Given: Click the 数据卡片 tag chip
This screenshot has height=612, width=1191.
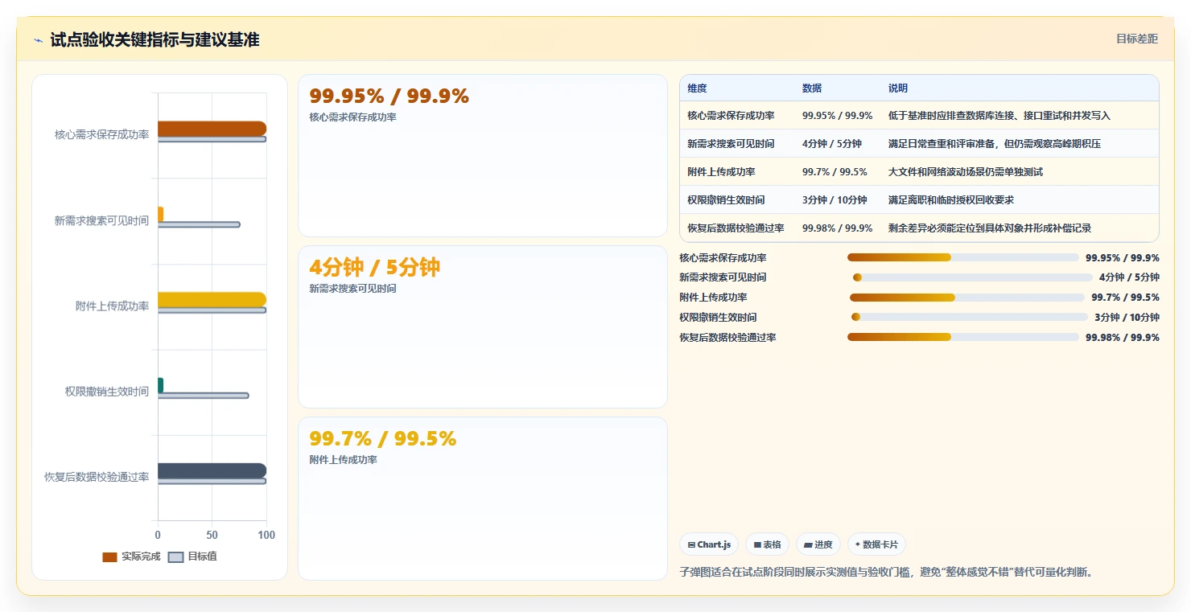Looking at the screenshot, I should 876,544.
